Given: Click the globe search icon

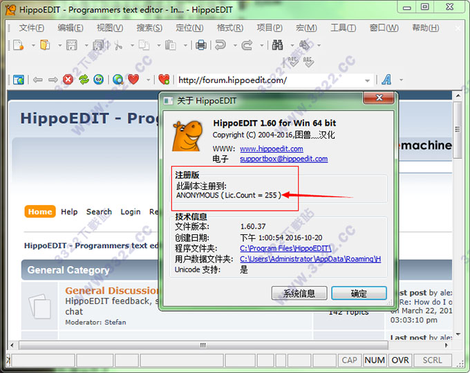Looking at the screenshot, I should [118, 79].
